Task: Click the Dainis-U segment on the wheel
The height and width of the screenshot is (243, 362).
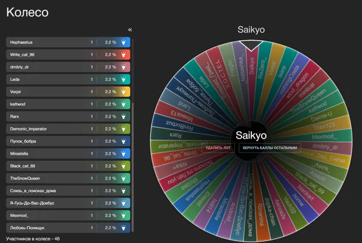Action: (x=321, y=116)
